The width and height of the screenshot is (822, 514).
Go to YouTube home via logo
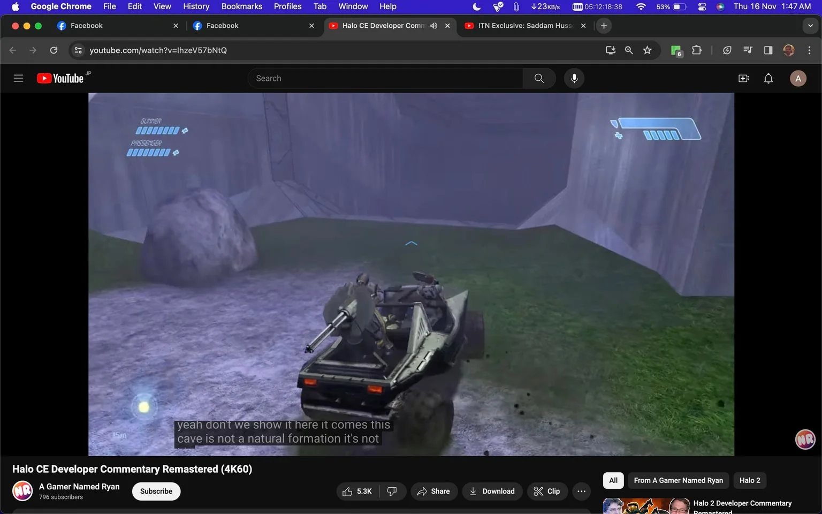point(60,78)
